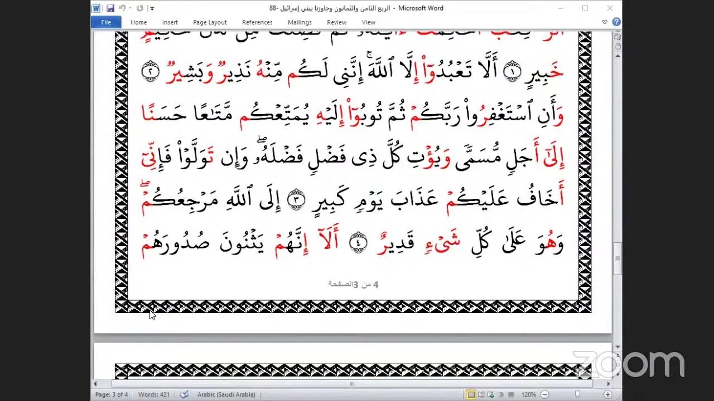Viewport: 714px width, 401px height.
Task: Click the horizontal scrollbar left arrow
Action: coord(95,384)
